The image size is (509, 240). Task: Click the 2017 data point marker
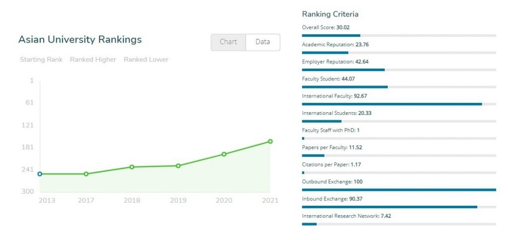(x=86, y=174)
